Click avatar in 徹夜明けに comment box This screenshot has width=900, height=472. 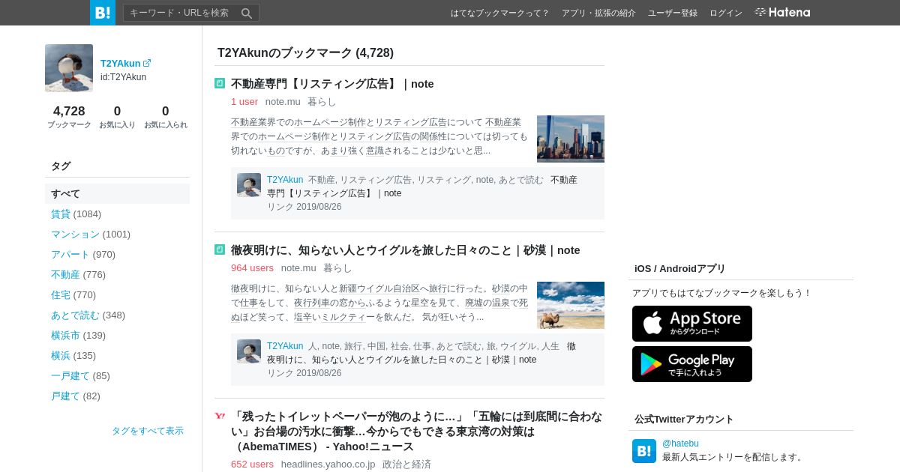(x=249, y=351)
